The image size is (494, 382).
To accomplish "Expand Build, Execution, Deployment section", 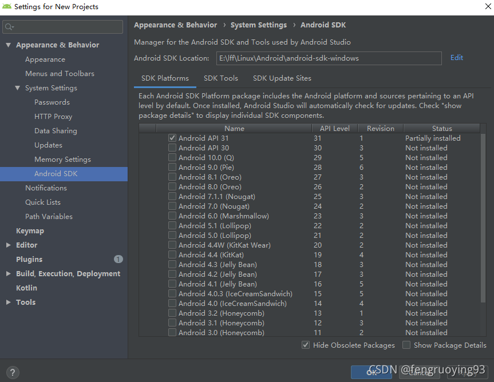I will pos(9,274).
